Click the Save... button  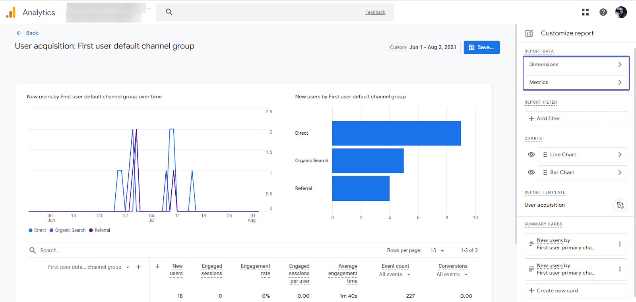(482, 47)
